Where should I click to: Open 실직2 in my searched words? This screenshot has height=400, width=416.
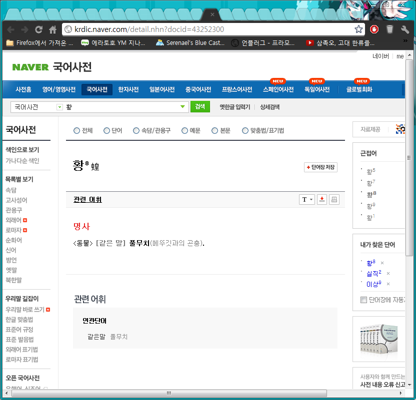pos(374,273)
